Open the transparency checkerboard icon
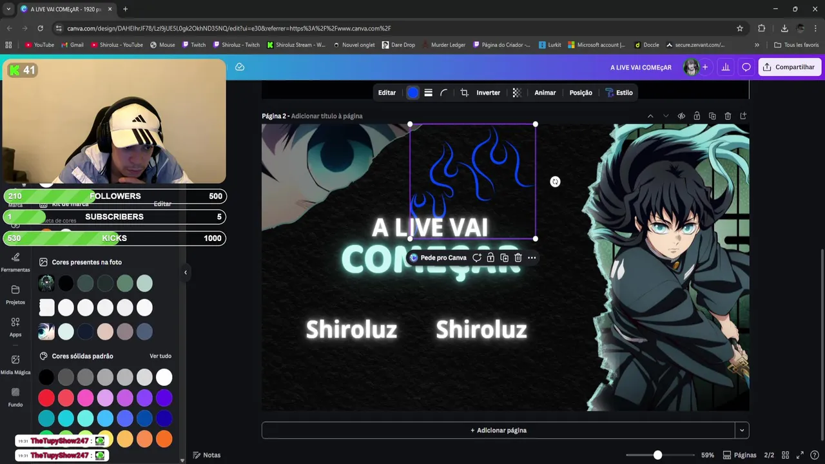 pyautogui.click(x=517, y=93)
